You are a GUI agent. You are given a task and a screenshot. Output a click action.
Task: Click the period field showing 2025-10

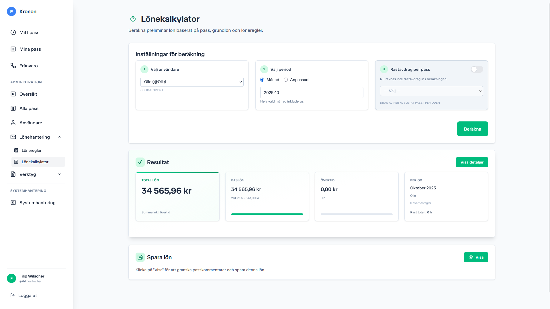pyautogui.click(x=312, y=92)
